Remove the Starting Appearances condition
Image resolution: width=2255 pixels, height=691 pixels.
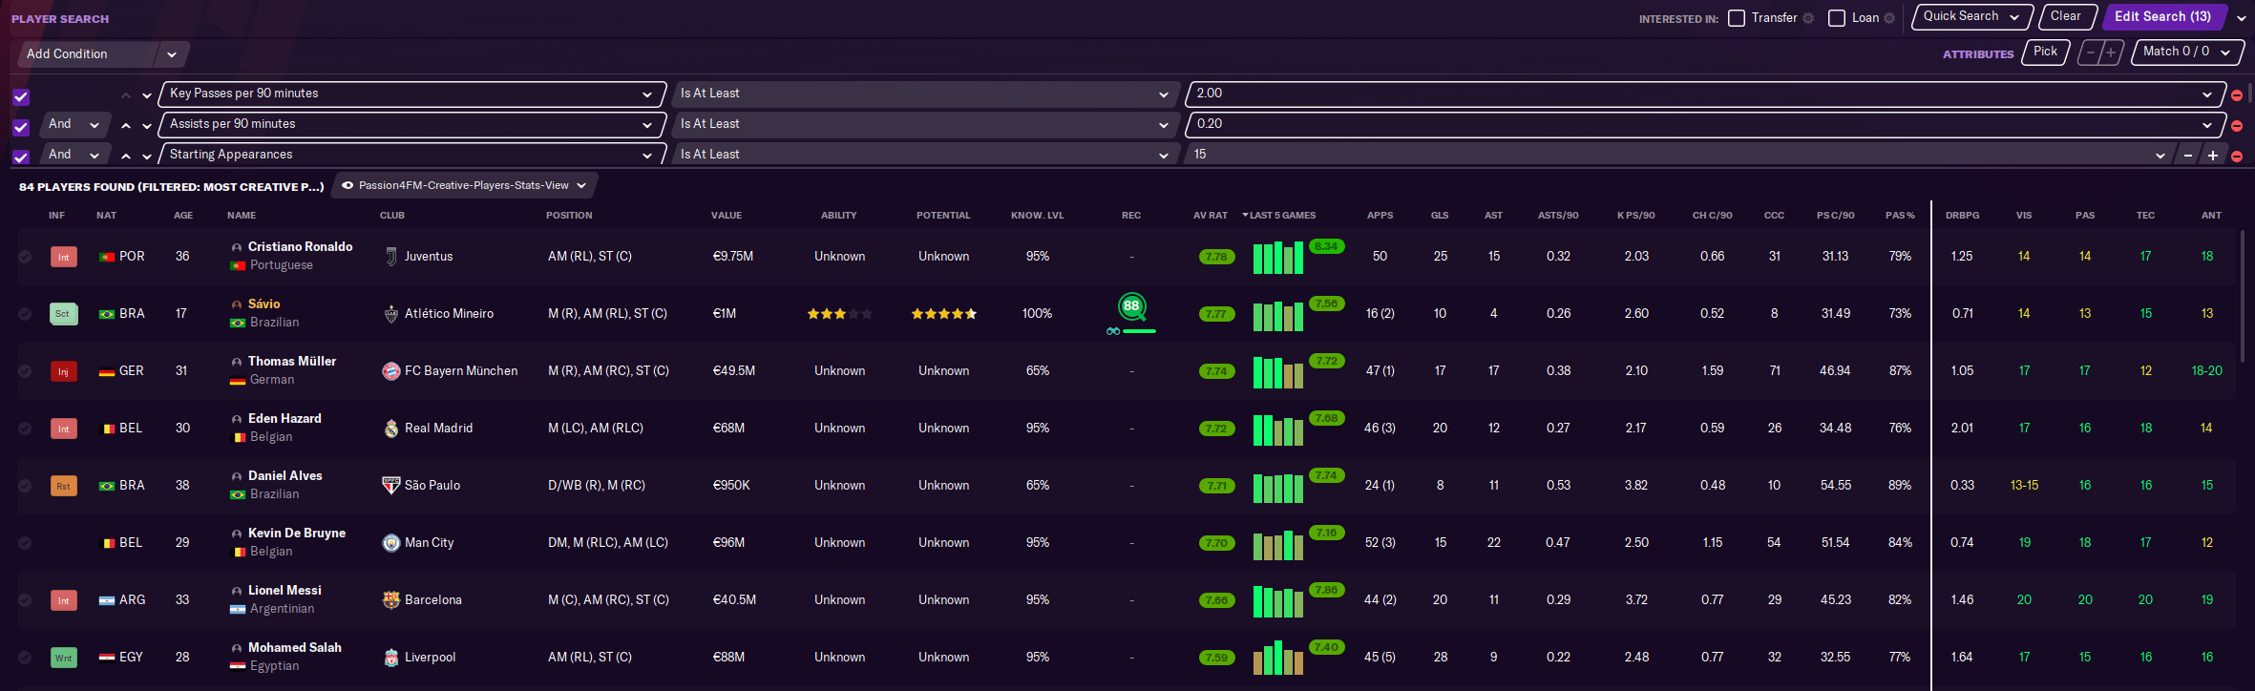coord(2236,157)
